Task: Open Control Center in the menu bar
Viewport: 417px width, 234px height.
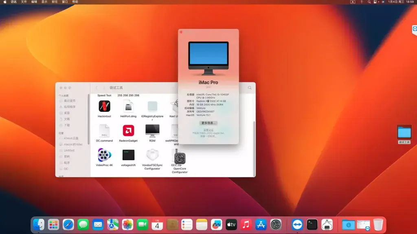Action: pos(376,2)
